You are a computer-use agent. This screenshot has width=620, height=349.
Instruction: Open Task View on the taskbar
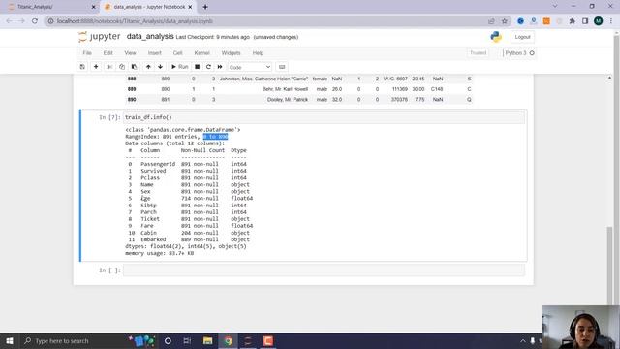(187, 340)
